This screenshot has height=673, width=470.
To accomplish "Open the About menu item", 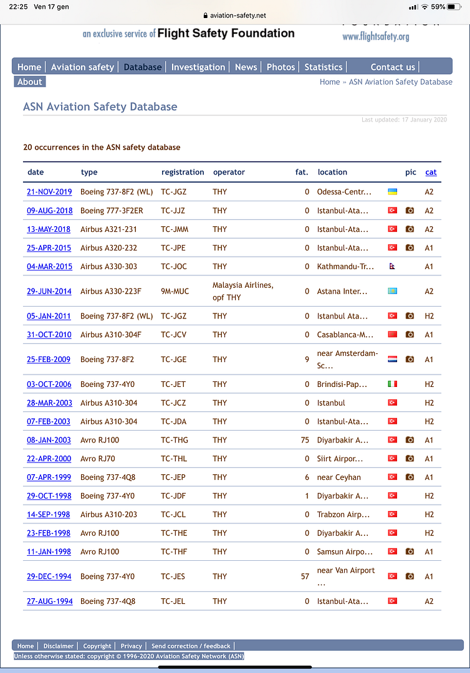I will tap(30, 82).
